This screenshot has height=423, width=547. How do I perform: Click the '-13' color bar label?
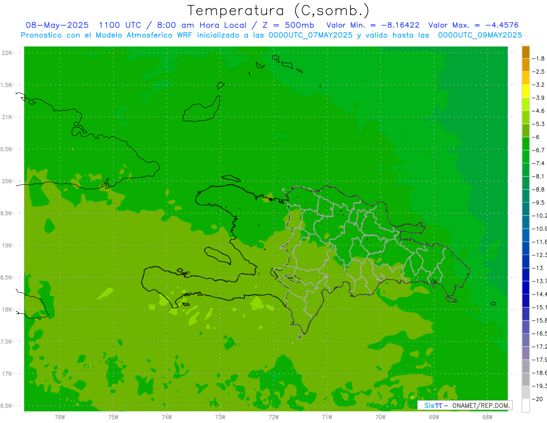(x=537, y=268)
